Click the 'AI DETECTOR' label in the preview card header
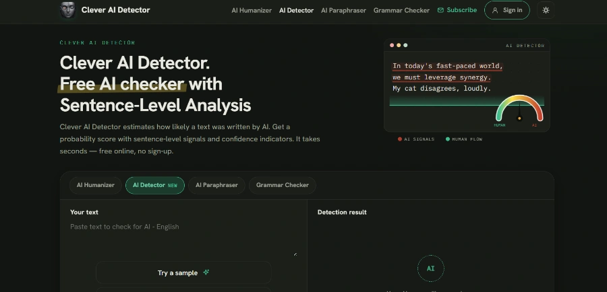The height and width of the screenshot is (292, 607). [x=525, y=46]
